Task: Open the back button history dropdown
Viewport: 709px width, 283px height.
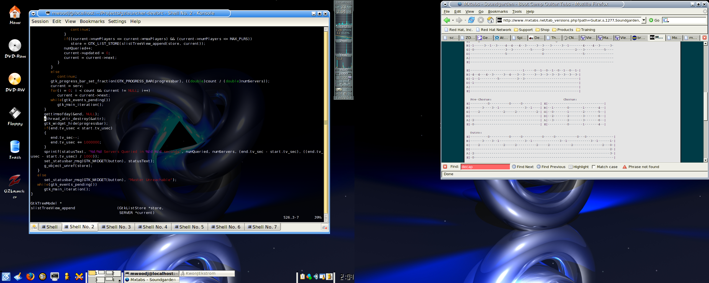Action: pos(453,20)
